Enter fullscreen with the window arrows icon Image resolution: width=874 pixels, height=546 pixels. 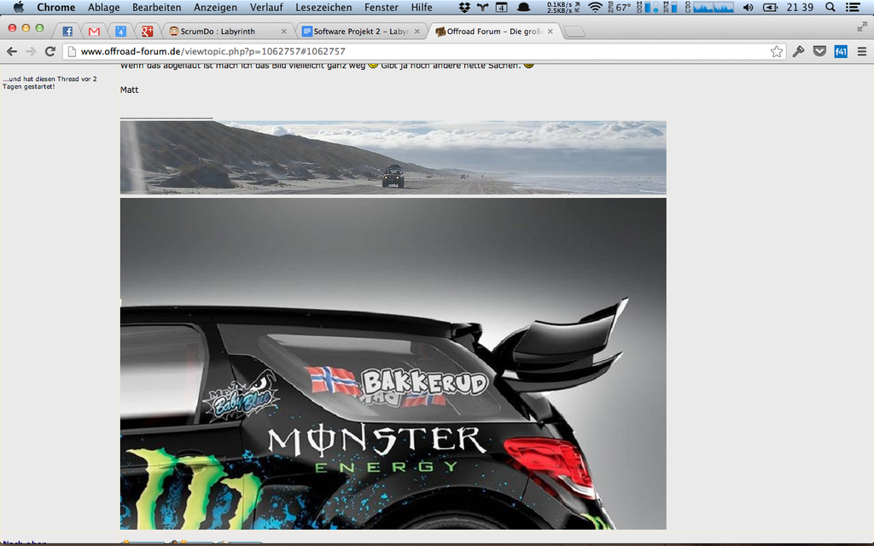point(862,26)
